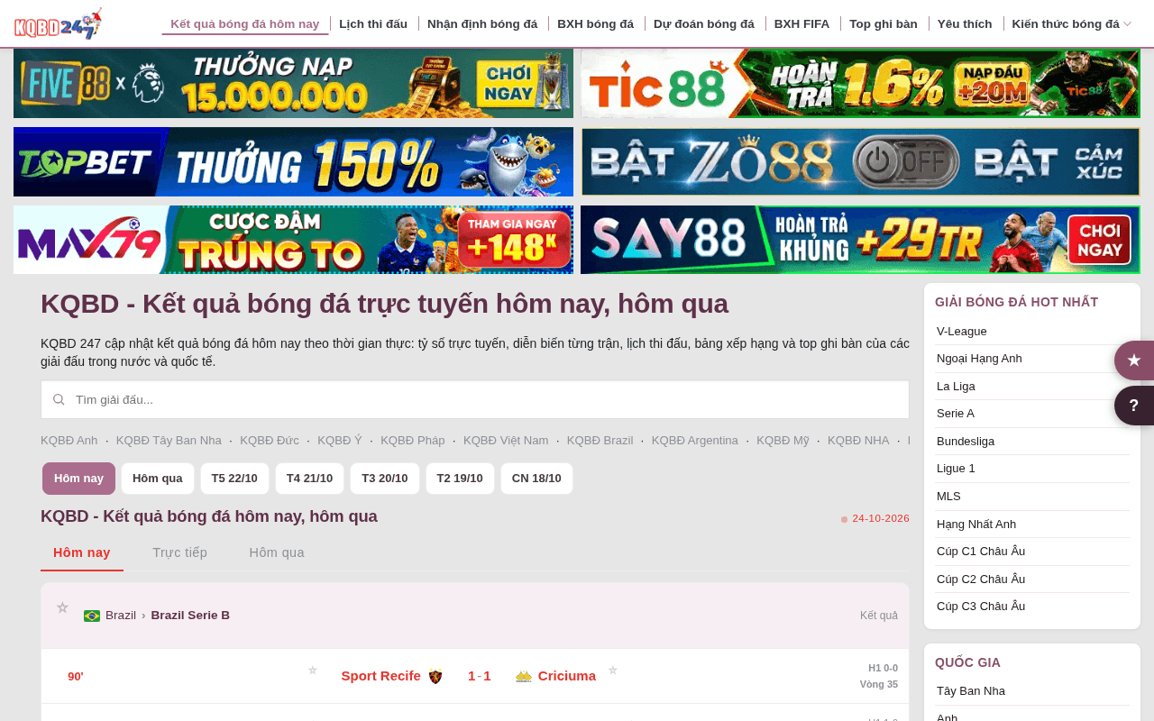
Task: Focus the Tìm giải đấu search field
Action: [475, 399]
